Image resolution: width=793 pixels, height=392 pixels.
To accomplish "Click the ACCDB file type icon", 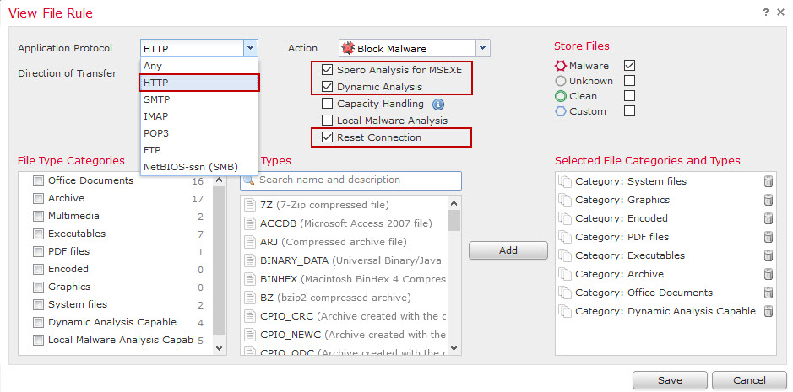I will (250, 223).
